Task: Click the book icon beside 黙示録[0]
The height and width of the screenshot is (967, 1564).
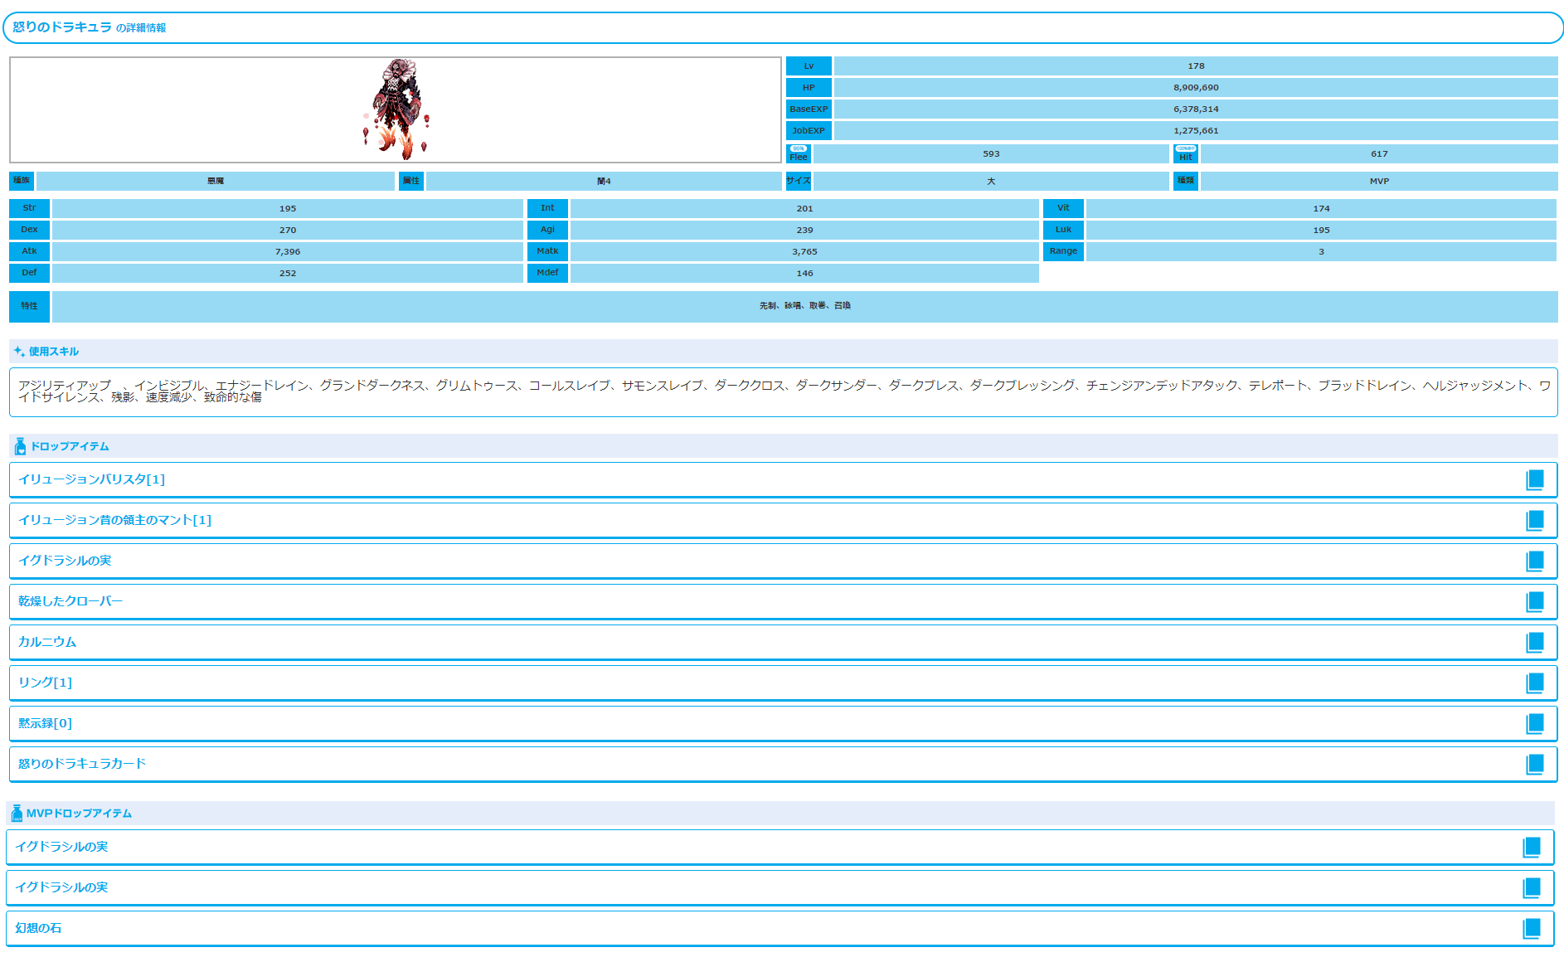Action: click(1534, 724)
